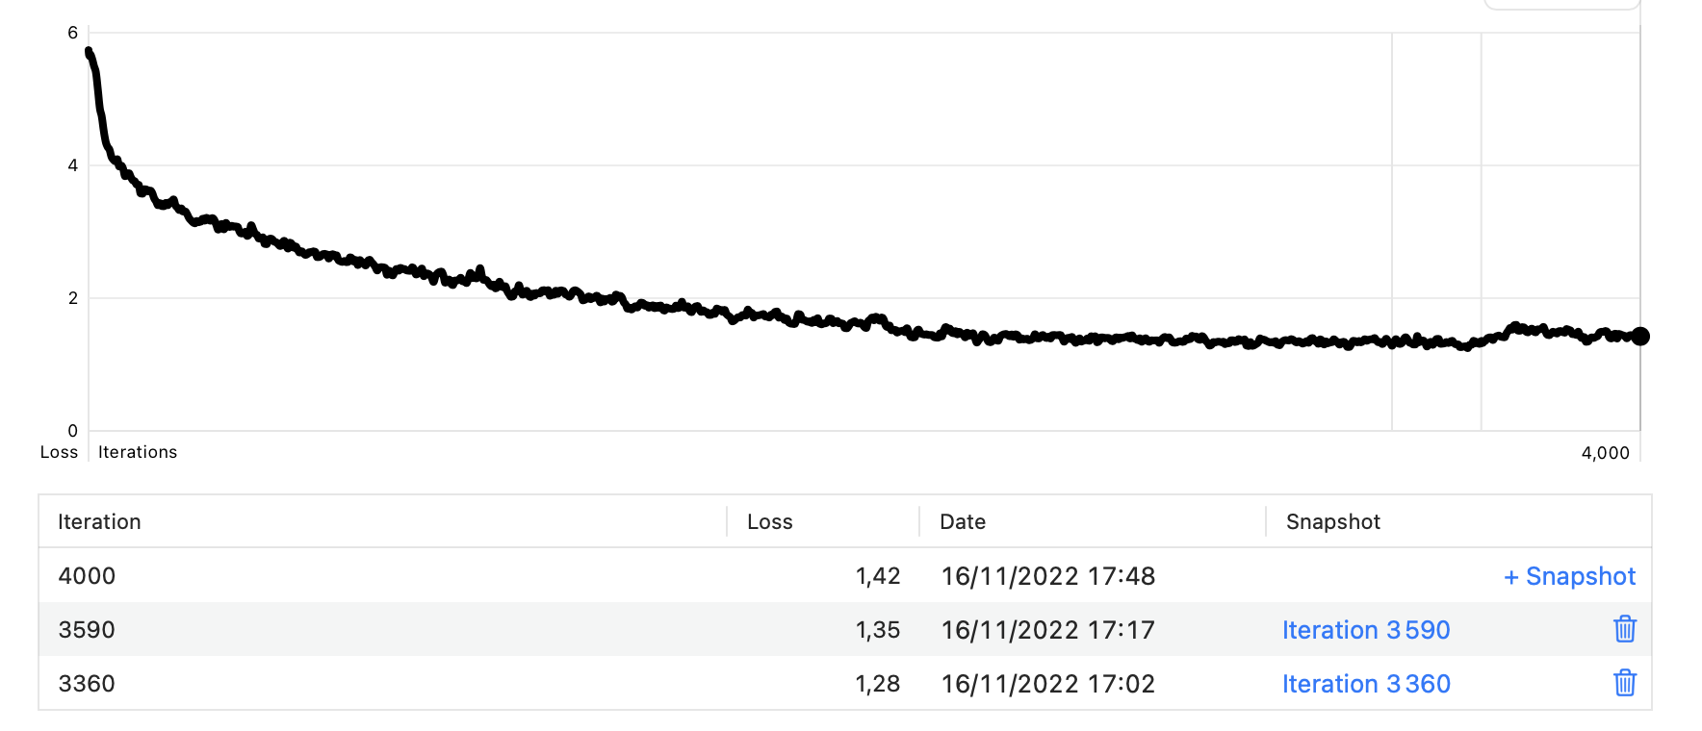
Task: Click the Iterations axis label below chart
Action: 138,452
